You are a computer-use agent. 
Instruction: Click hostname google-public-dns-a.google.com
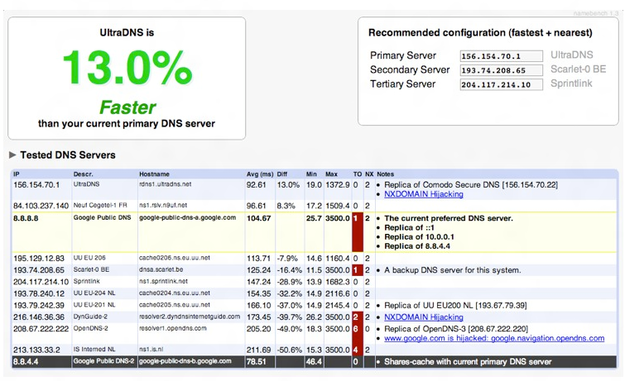point(187,217)
